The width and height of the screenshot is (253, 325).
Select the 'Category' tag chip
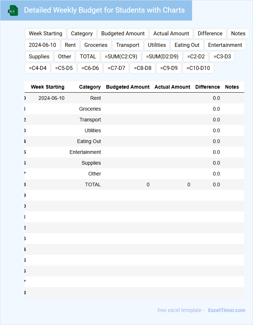[82, 34]
